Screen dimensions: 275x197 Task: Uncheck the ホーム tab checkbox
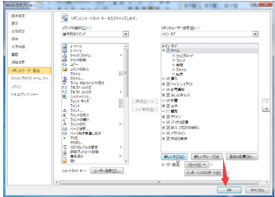pos(168,50)
